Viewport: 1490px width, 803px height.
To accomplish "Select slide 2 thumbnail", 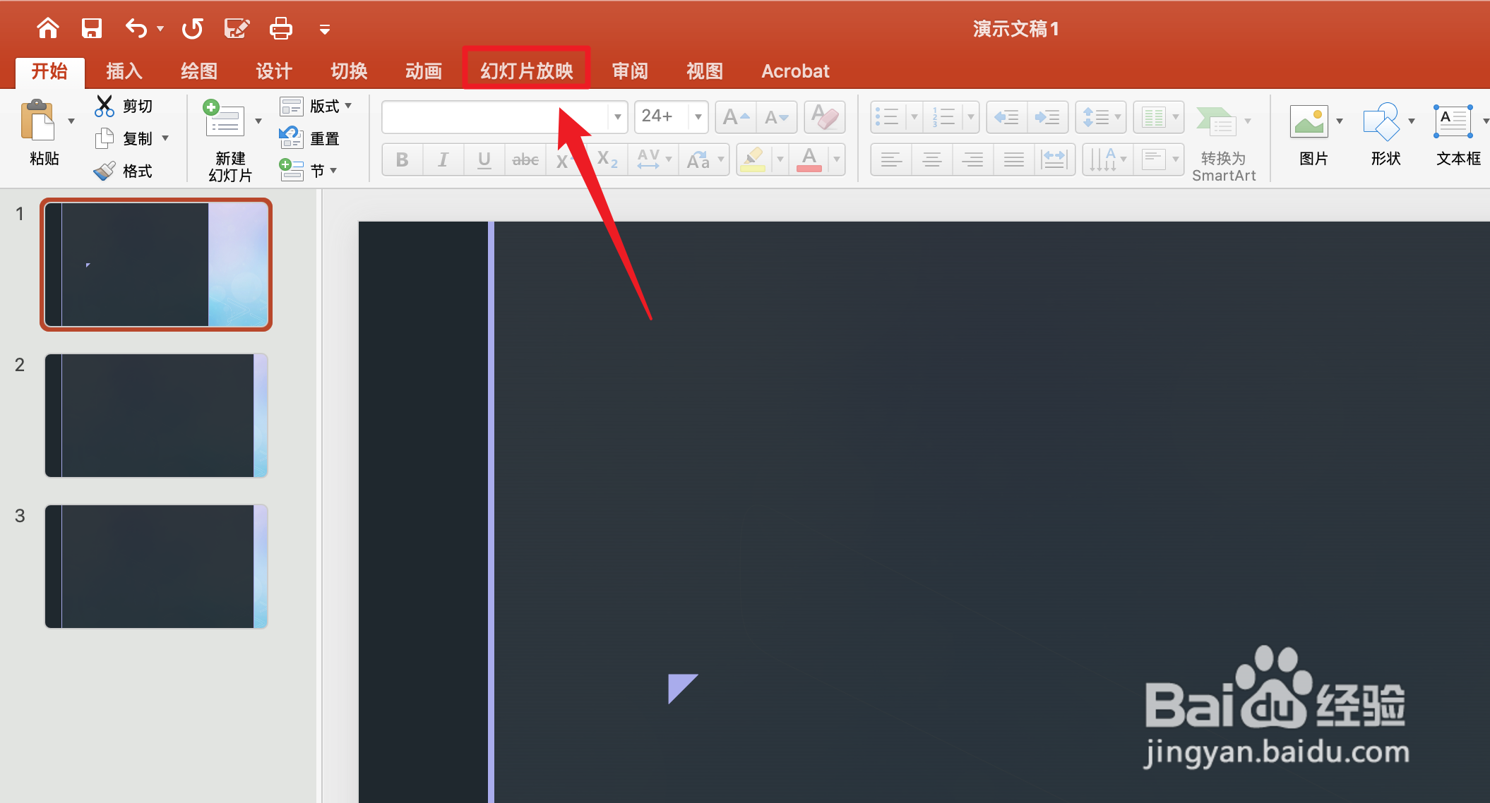I will [x=155, y=416].
